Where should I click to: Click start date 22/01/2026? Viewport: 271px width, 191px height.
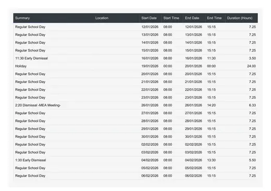(x=150, y=90)
